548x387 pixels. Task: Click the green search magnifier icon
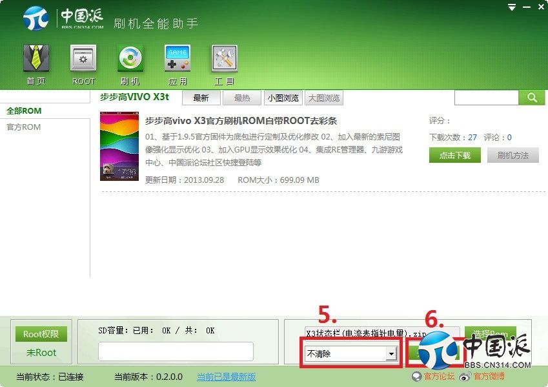pos(532,98)
